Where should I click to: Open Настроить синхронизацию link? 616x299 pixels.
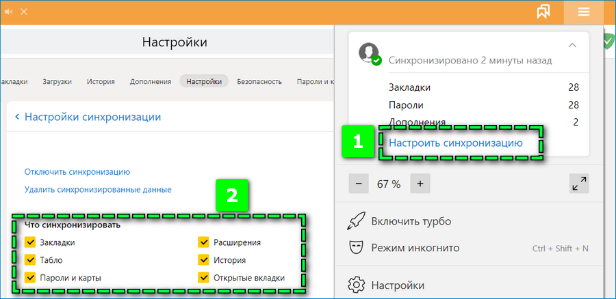(456, 143)
